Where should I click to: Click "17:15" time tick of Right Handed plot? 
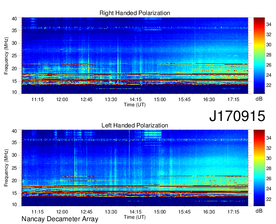click(233, 99)
